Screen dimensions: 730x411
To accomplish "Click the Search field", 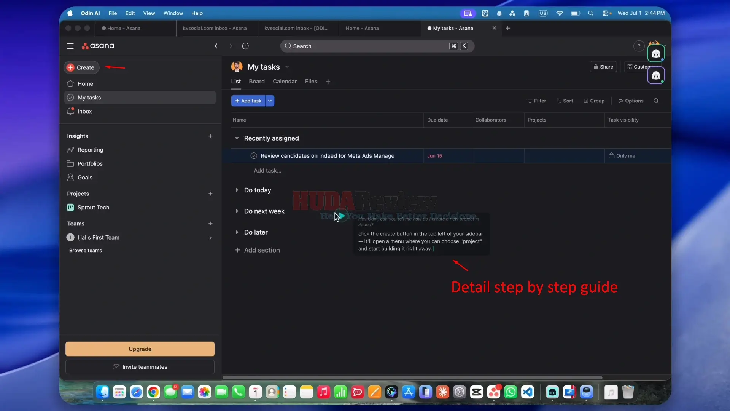I will pyautogui.click(x=377, y=46).
